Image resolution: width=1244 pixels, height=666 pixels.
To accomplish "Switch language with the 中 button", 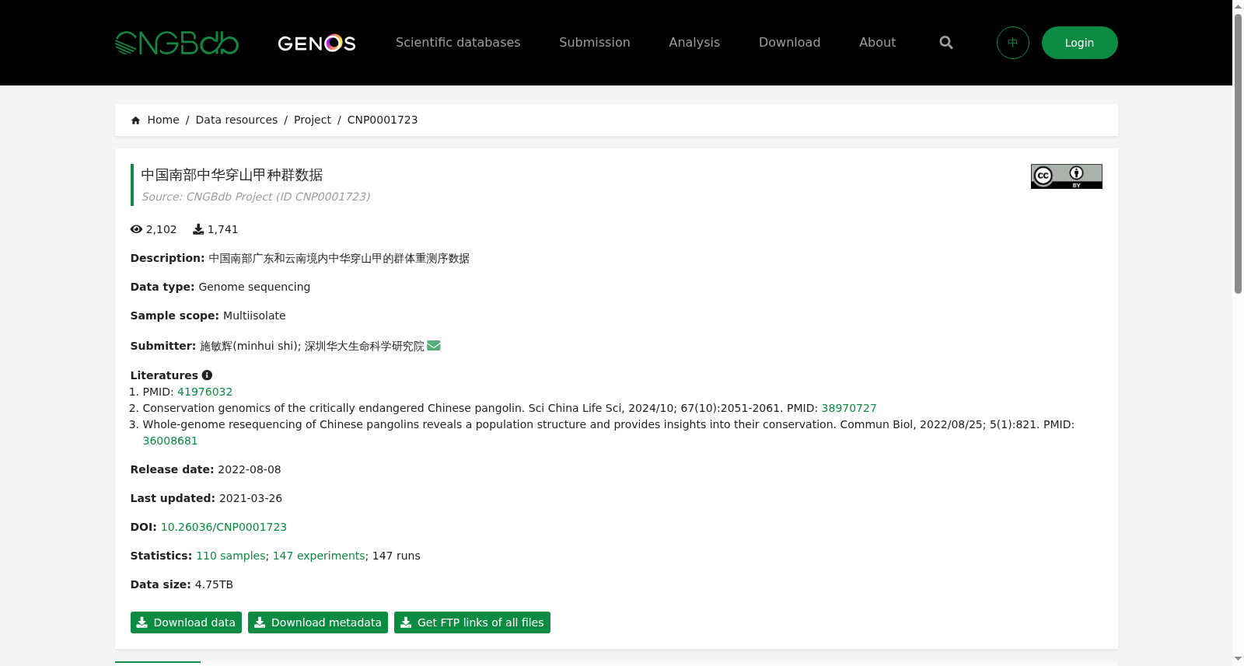I will [1013, 43].
